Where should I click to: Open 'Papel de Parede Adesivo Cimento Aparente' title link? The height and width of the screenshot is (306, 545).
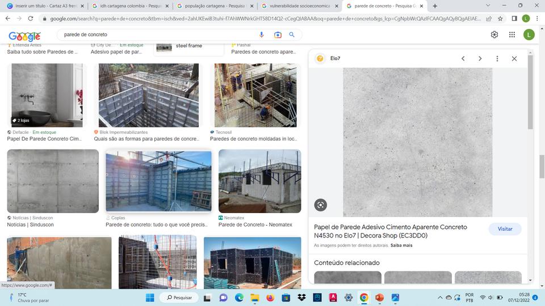tap(391, 231)
